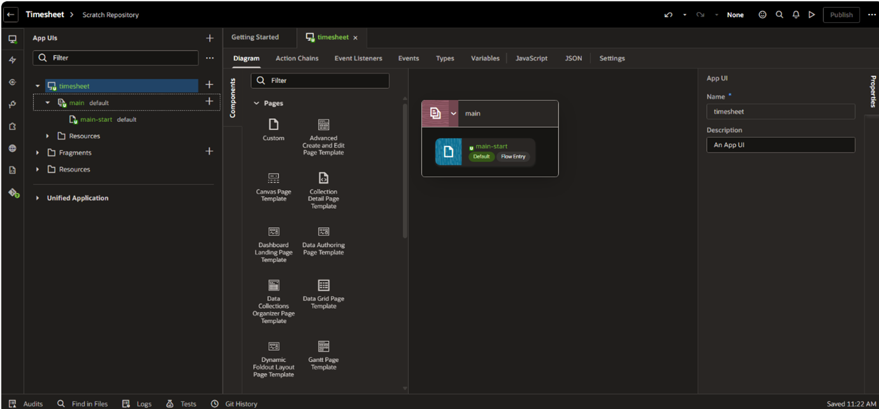Screen dimensions: 879x409
Task: Select main-start page in tree
Action: point(96,119)
